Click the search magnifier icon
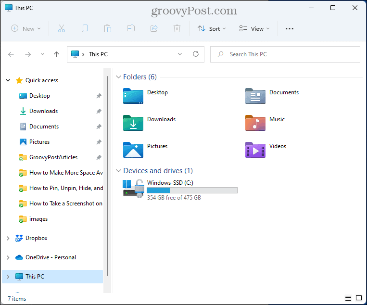The width and height of the screenshot is (367, 305). pos(220,54)
